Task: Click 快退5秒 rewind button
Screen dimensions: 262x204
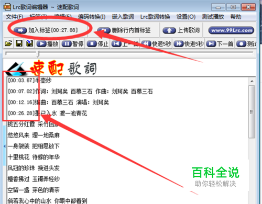Action: (x=156, y=44)
